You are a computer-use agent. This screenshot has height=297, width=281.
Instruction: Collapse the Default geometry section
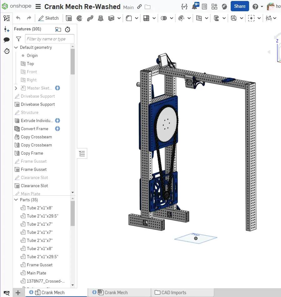tap(16, 47)
